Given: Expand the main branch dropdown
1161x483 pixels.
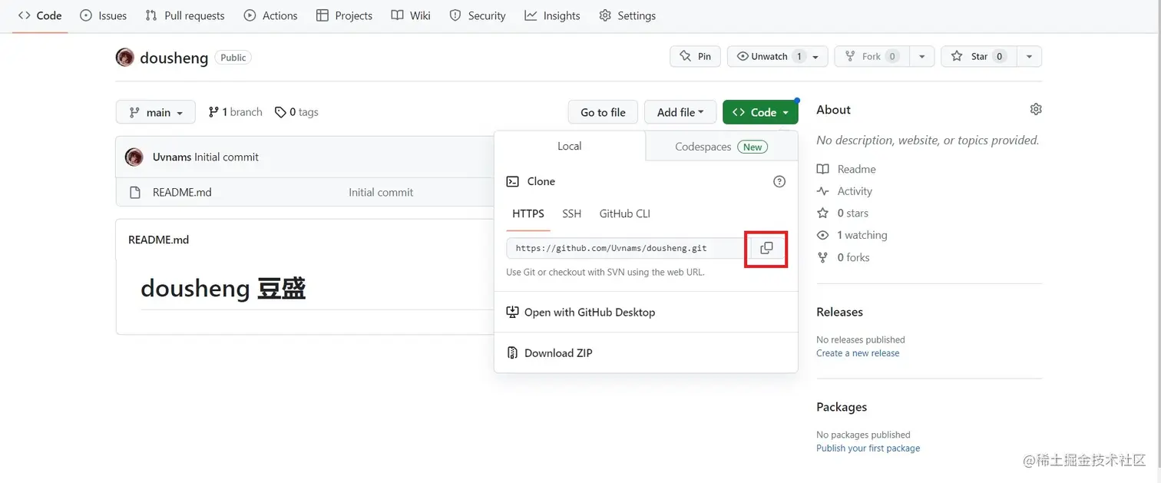Looking at the screenshot, I should click(156, 112).
